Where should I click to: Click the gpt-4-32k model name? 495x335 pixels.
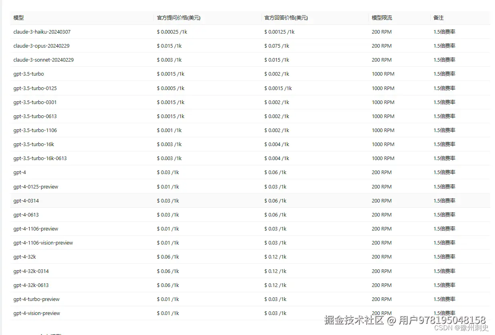click(24, 257)
